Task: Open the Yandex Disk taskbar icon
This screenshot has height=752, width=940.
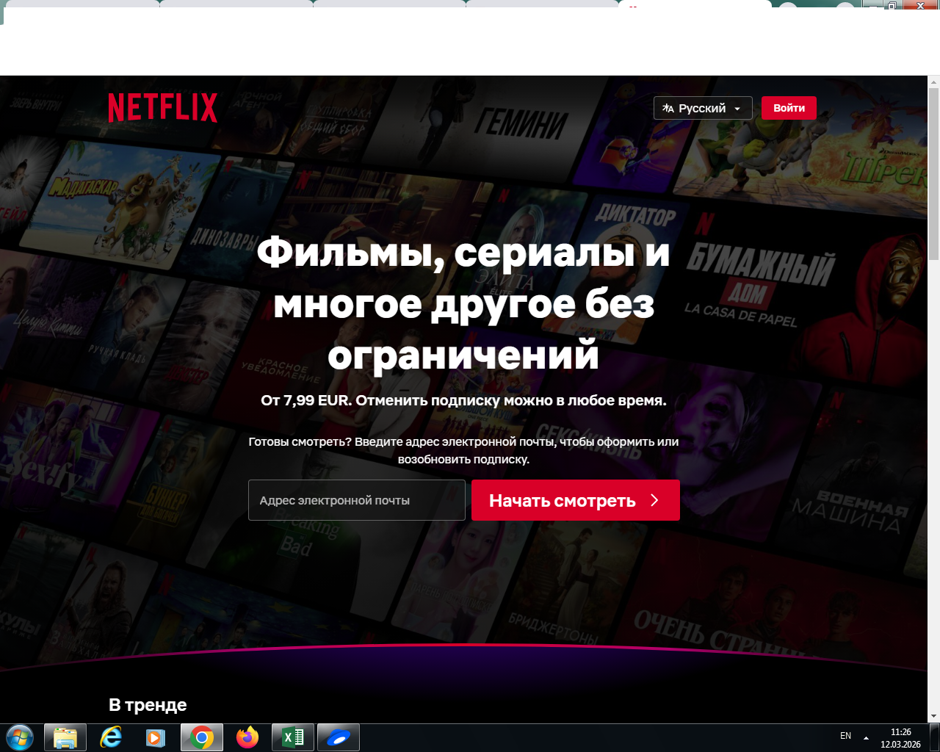Action: tap(339, 737)
